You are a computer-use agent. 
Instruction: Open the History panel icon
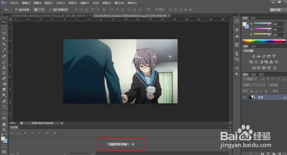[x=237, y=21]
